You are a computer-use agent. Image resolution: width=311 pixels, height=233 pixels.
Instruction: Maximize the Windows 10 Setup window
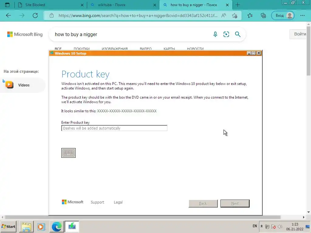tap(254, 53)
